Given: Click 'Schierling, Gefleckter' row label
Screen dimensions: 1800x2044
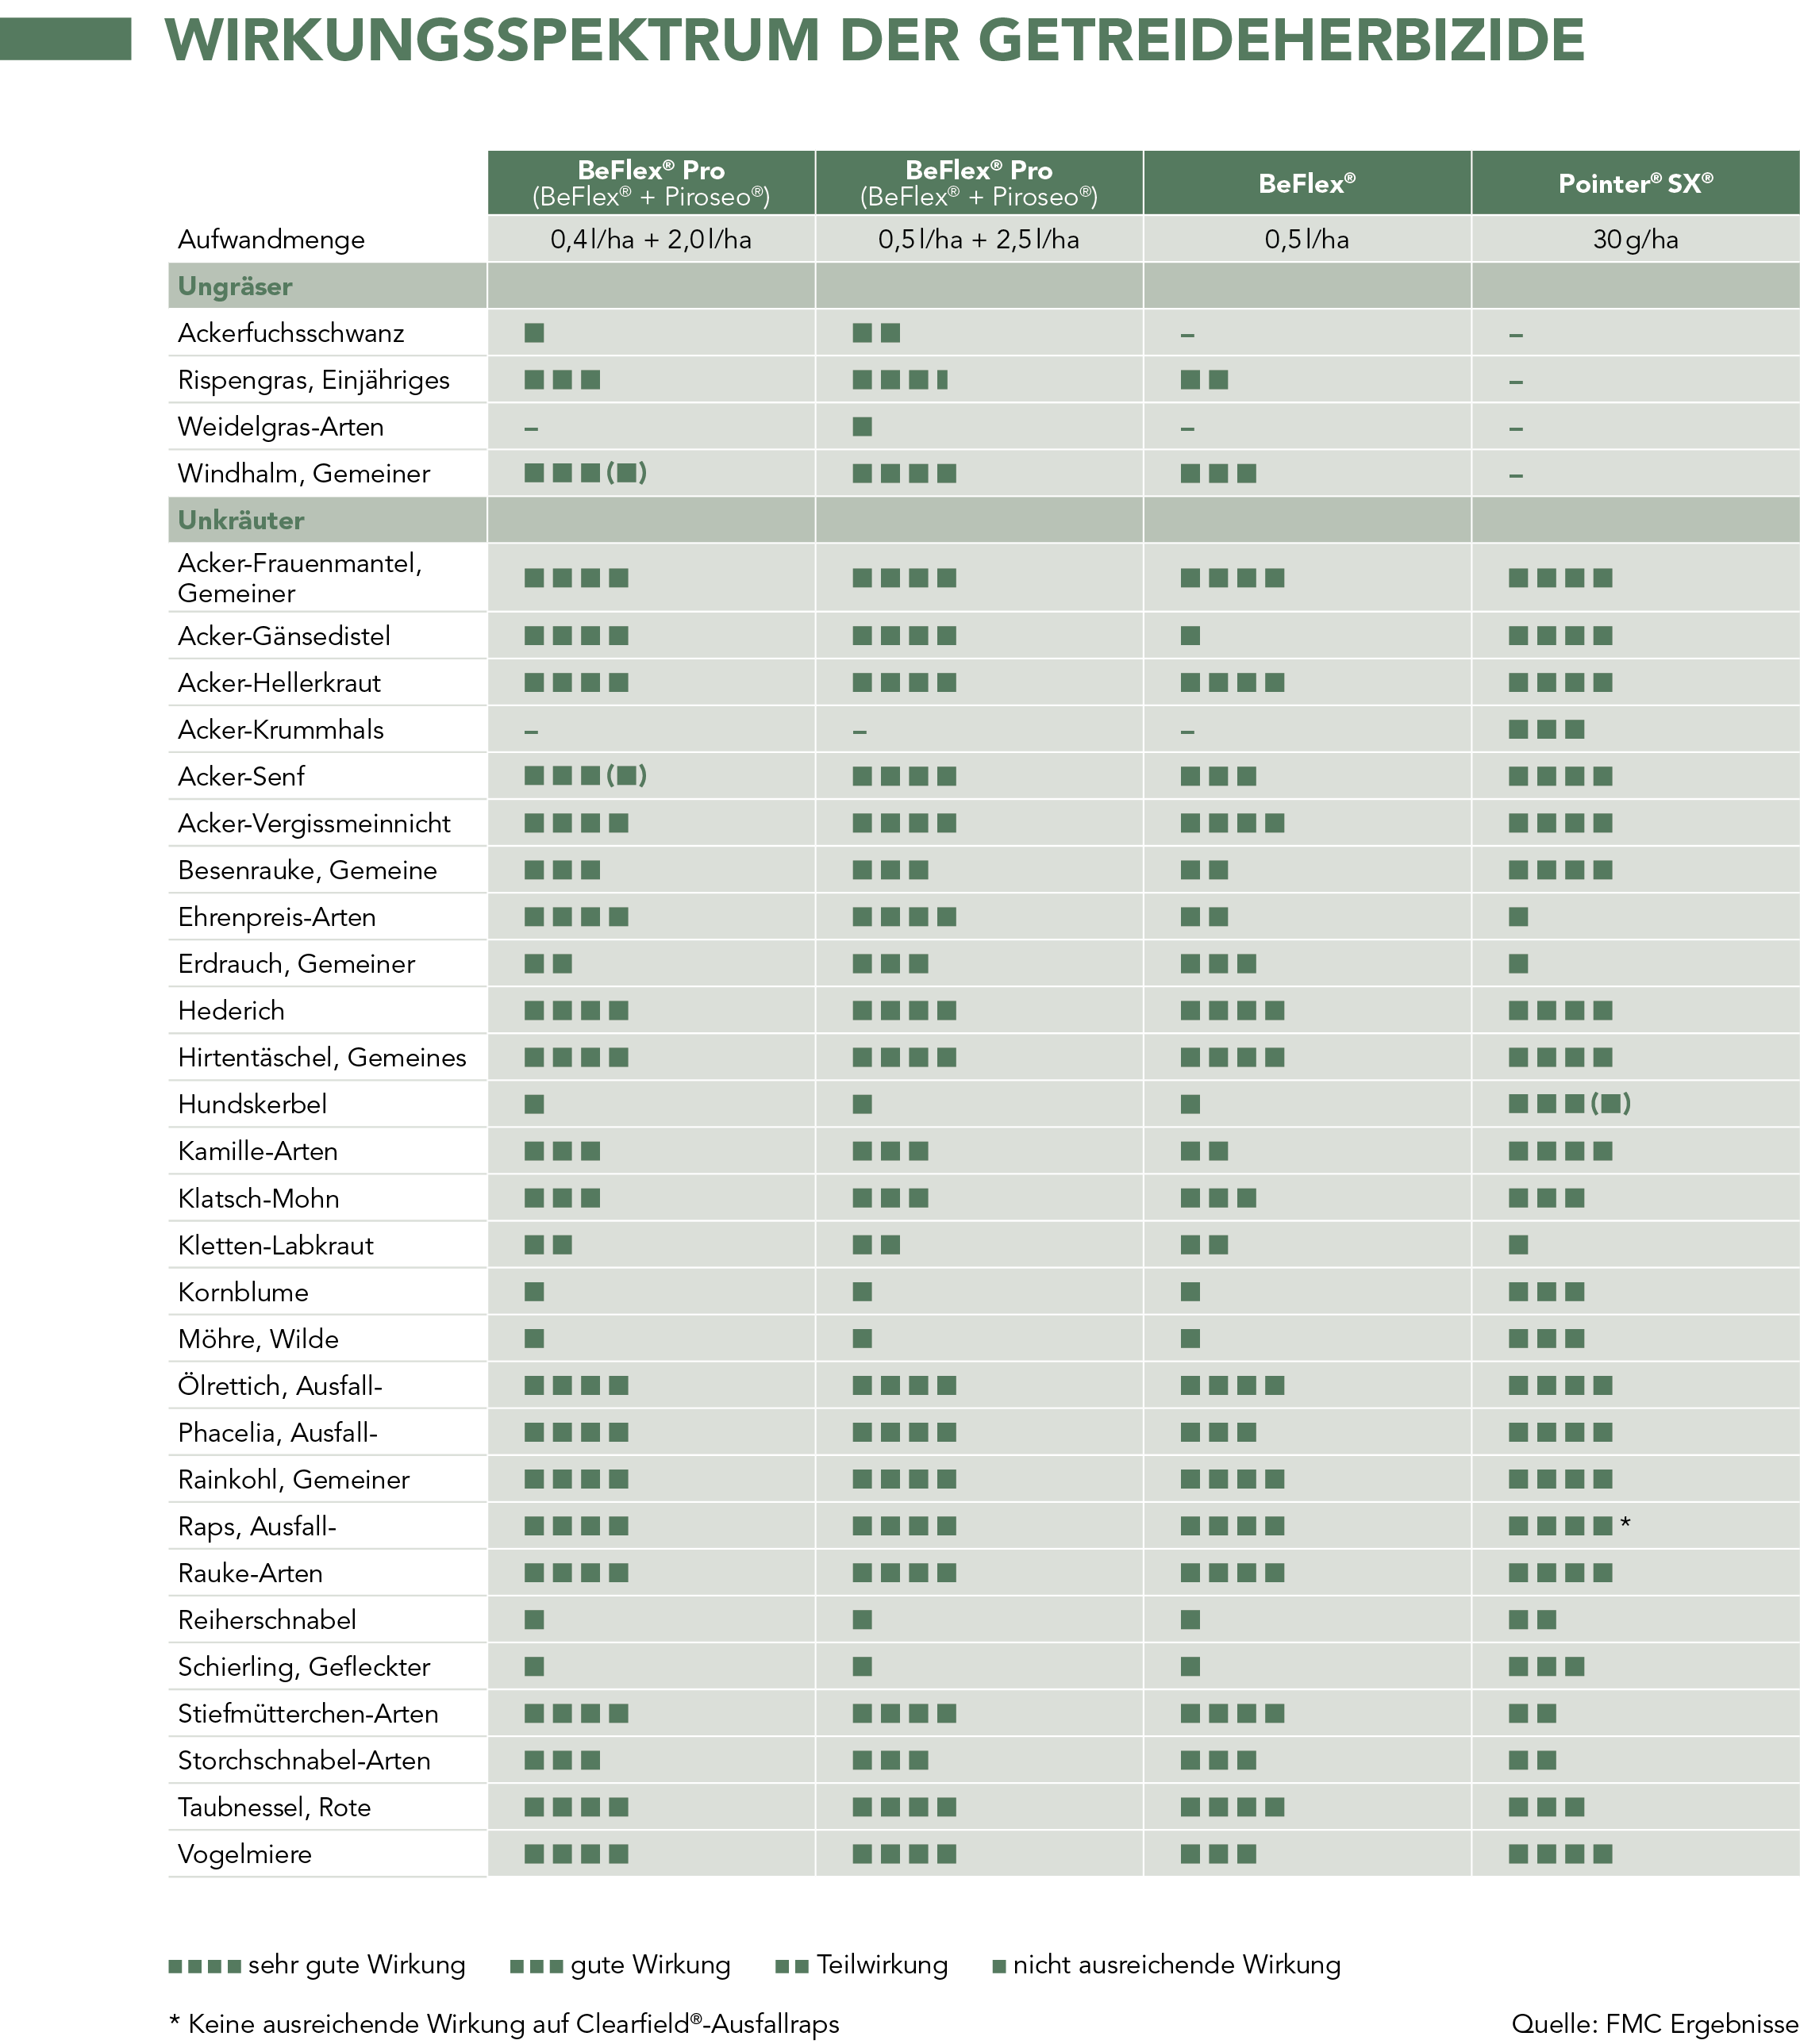Looking at the screenshot, I should coord(304,1667).
